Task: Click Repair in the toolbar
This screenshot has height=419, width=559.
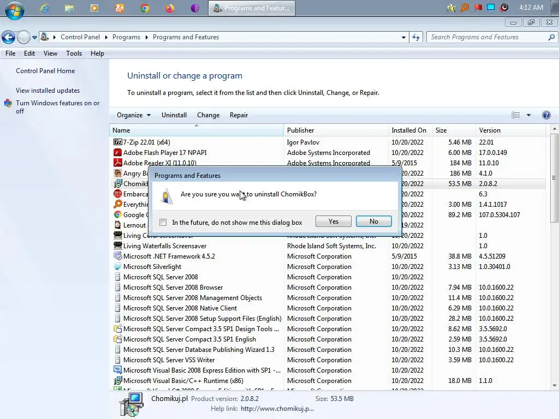Action: [239, 115]
